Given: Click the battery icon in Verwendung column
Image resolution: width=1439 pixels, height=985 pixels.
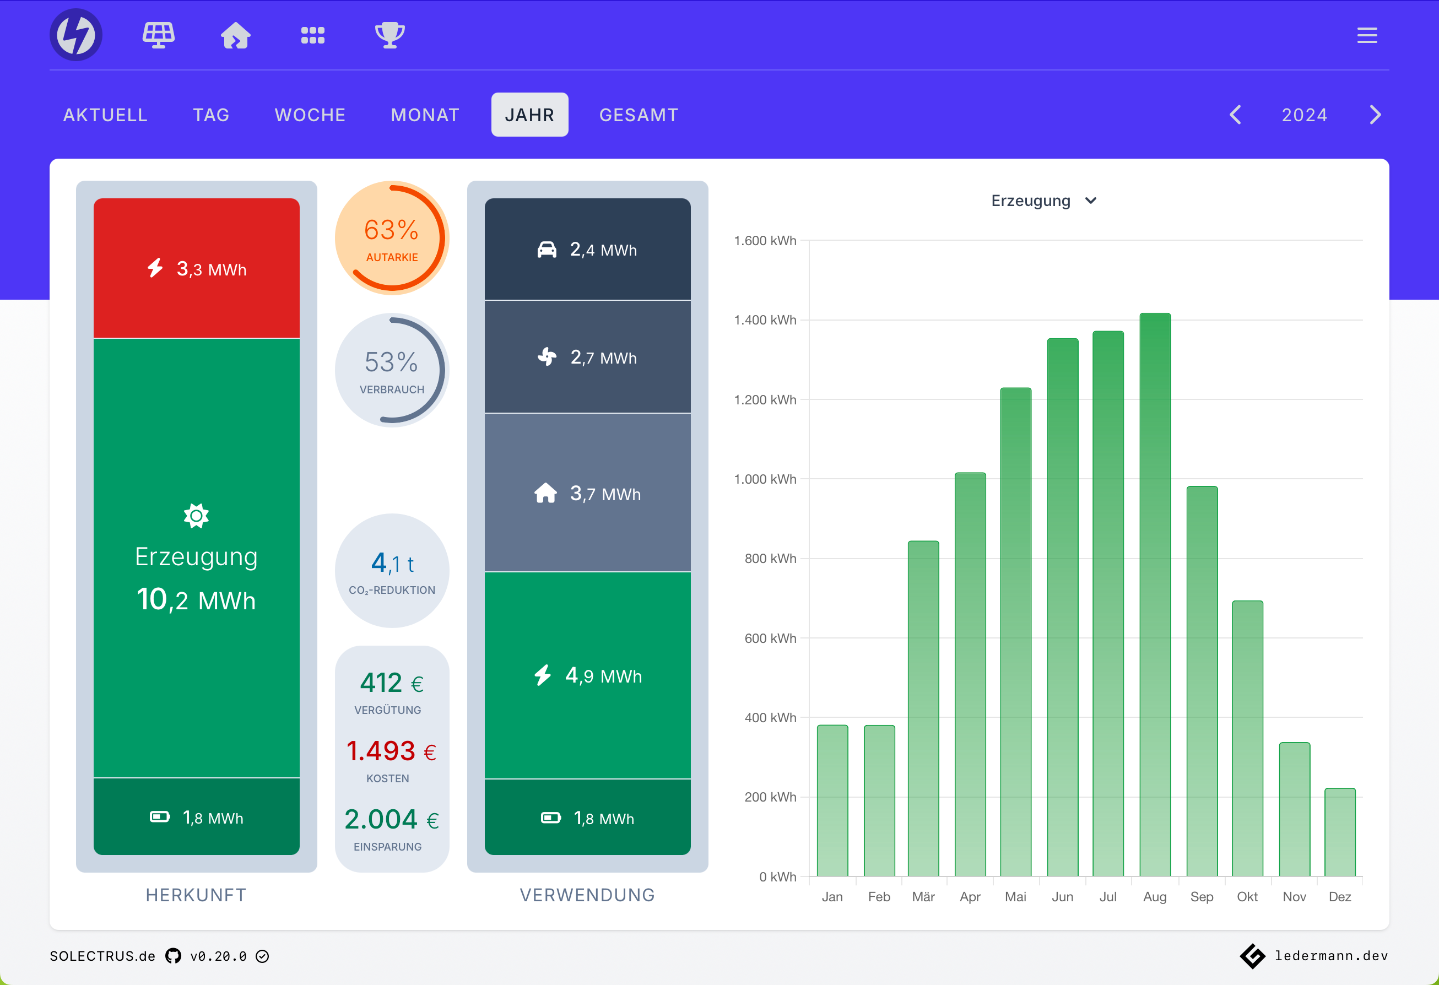Looking at the screenshot, I should point(550,818).
